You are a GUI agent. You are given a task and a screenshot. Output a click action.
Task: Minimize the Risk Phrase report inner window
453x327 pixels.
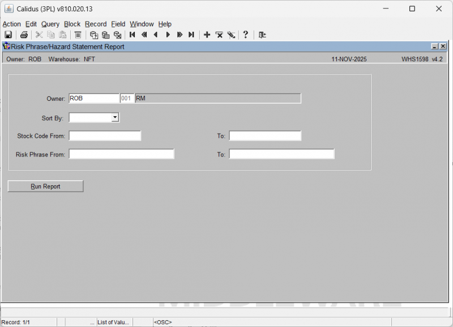(x=434, y=47)
